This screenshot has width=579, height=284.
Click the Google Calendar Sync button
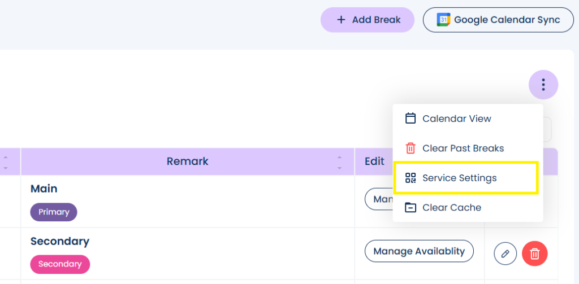point(498,20)
